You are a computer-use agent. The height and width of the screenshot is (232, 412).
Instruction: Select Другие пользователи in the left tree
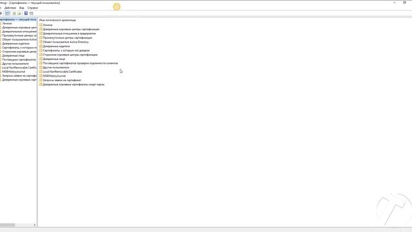point(15,64)
